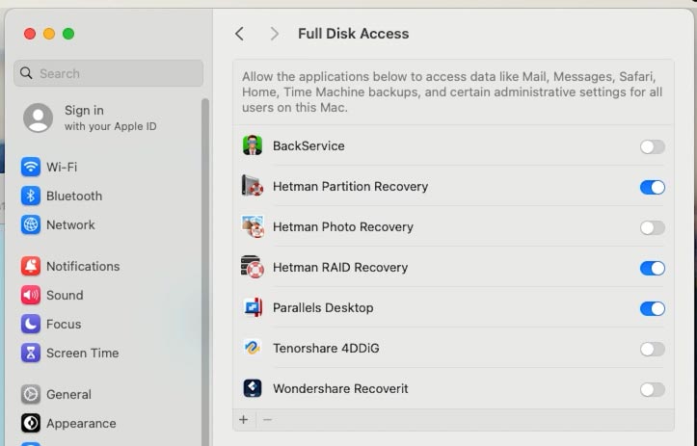Click the Full Disk Access title
Viewport: 697px width, 446px height.
(354, 34)
